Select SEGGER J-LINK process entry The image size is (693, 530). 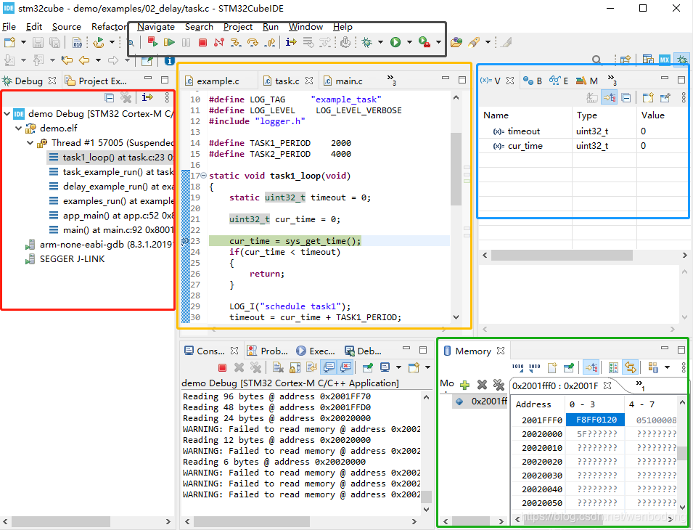point(65,259)
